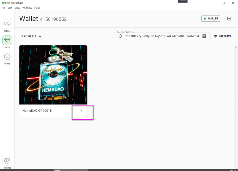Click the WALLET status button
The height and width of the screenshot is (171, 238).
[211, 19]
